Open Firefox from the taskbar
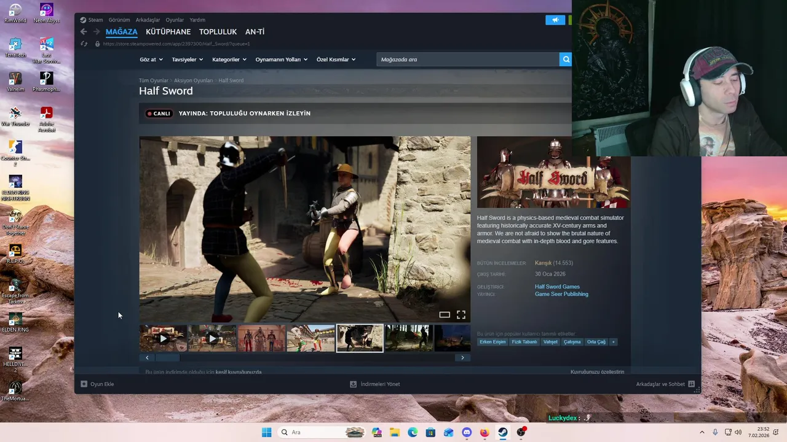The image size is (787, 442). [x=484, y=432]
